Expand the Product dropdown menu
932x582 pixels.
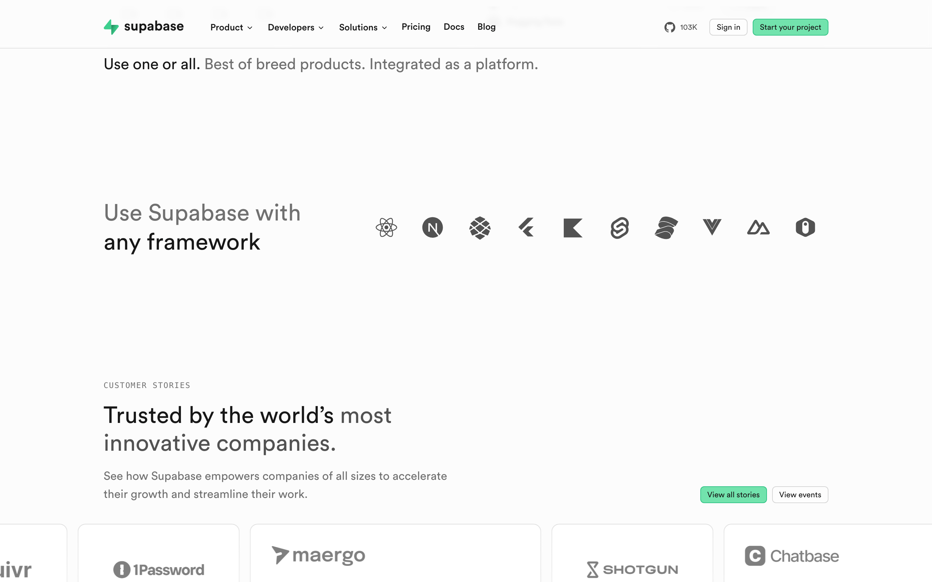231,27
